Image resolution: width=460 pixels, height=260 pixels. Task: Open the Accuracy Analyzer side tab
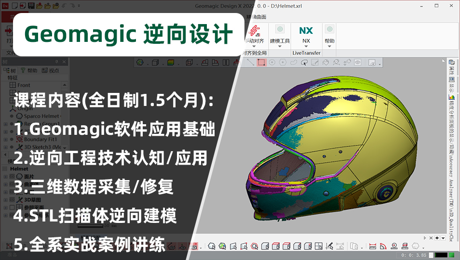tap(451, 167)
